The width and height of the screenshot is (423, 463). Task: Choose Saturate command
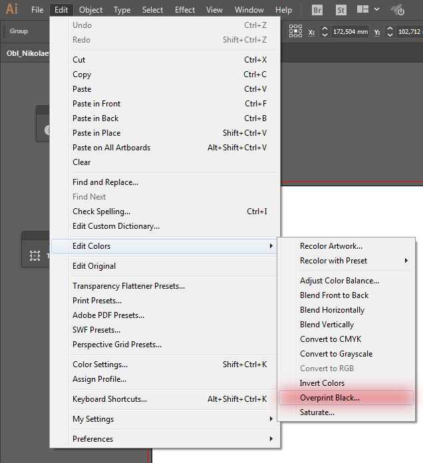pyautogui.click(x=347, y=412)
